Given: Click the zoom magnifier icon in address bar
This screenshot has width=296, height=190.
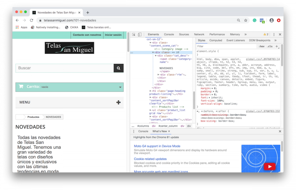Looking at the screenshot, I should click(239, 20).
